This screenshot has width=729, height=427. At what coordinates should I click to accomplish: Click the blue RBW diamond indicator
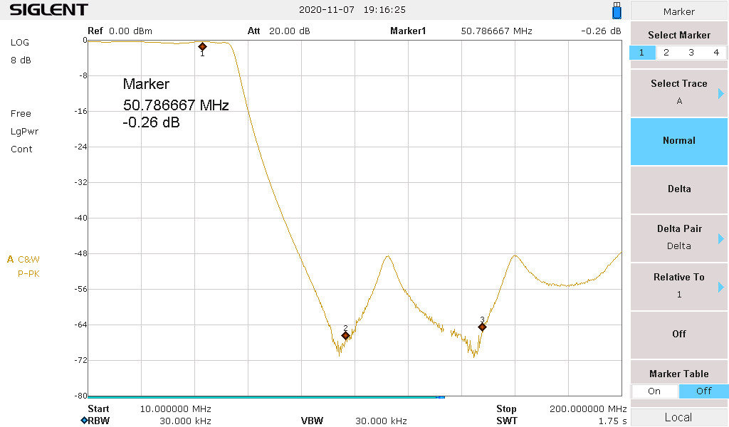pos(84,421)
